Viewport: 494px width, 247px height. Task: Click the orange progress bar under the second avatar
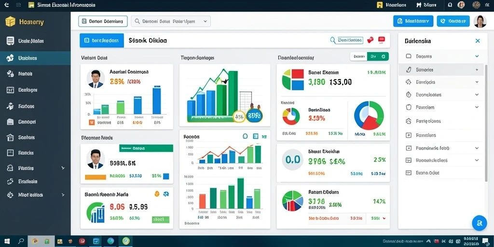(96, 177)
